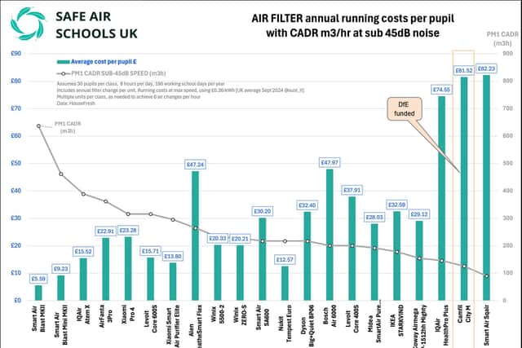Click the Nukit Tempest Euro axis label
522x348 pixels.
point(285,323)
